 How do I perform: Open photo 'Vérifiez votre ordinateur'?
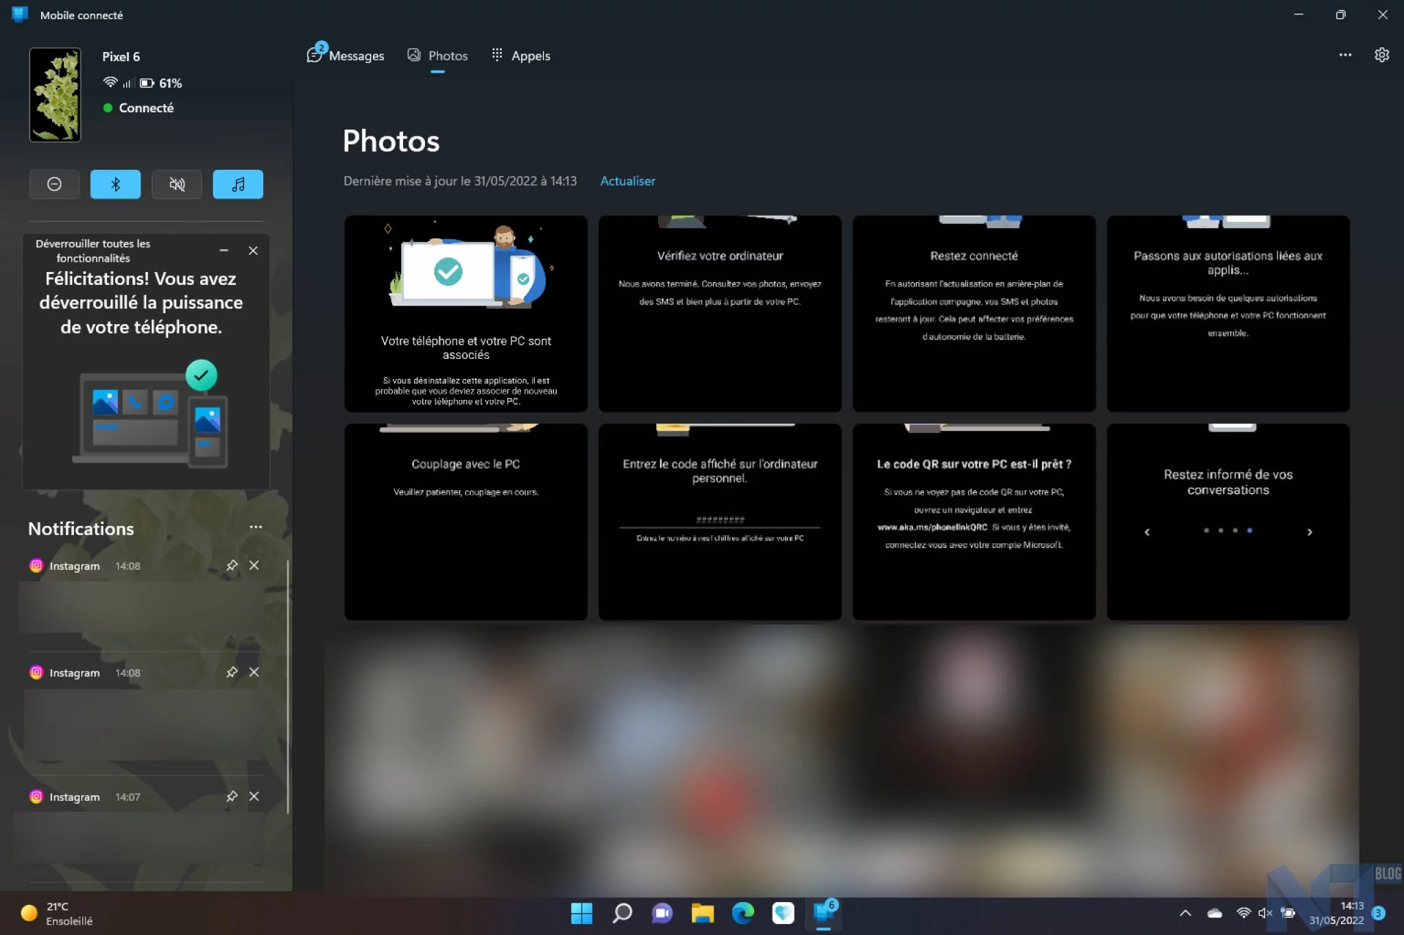720,314
